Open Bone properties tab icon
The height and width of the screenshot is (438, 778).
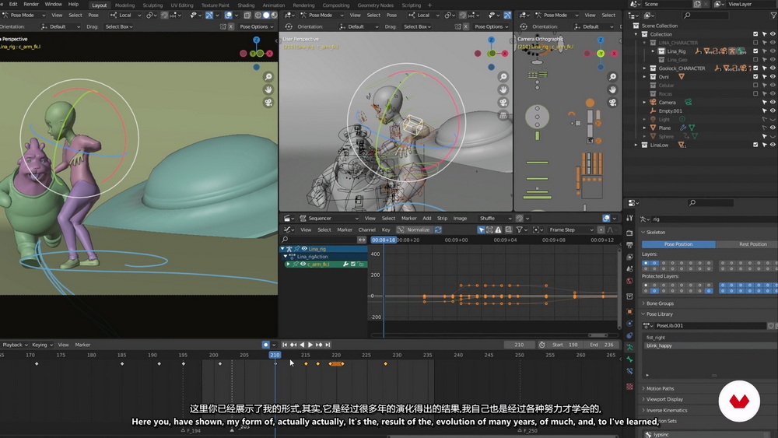629,359
